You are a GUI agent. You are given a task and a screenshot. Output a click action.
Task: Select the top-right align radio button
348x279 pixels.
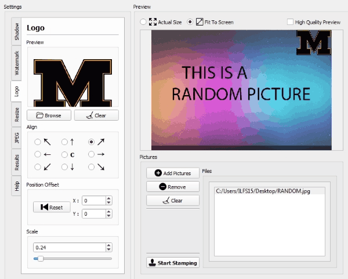[x=91, y=142]
